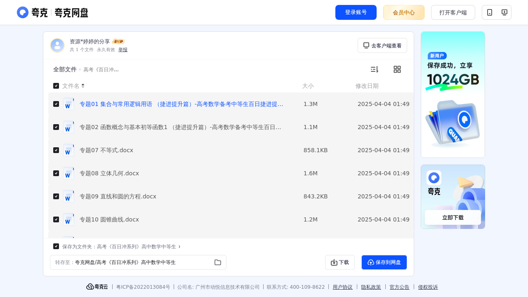
Task: Click 打开客户端 button
Action: [453, 12]
